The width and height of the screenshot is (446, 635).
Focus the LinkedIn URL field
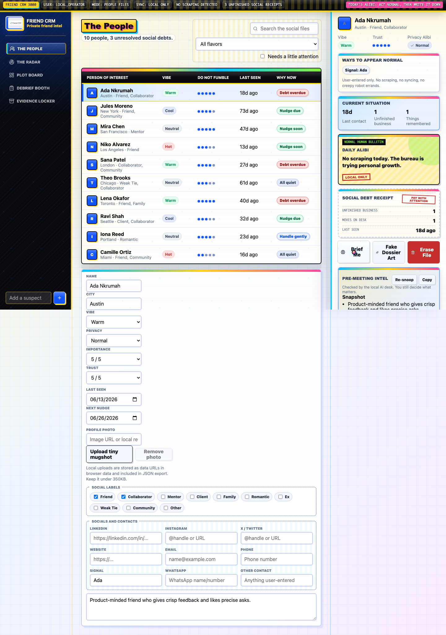pos(126,538)
